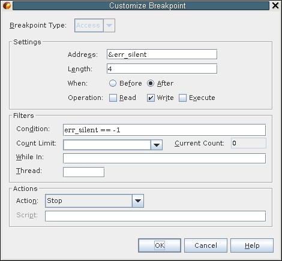Viewport: 282px width, 261px height.
Task: Click the 'Address:' label
Action: (x=83, y=54)
